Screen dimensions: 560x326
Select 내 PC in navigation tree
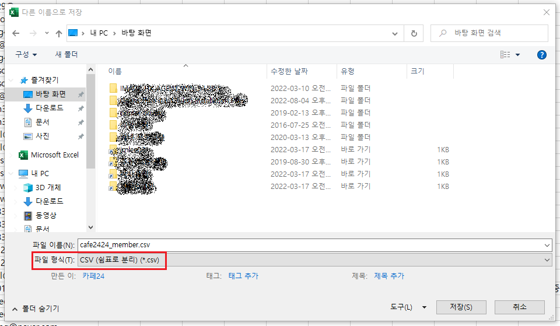[x=40, y=174]
